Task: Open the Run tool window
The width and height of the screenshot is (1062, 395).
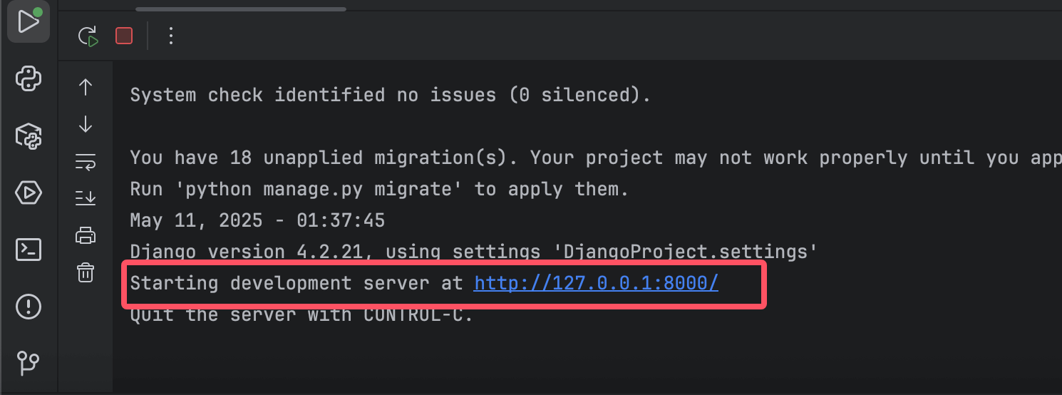Action: 28,22
